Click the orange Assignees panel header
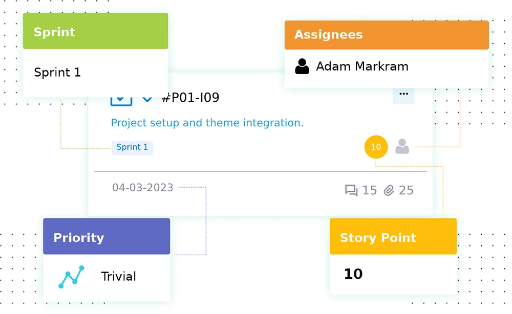This screenshot has height=314, width=512. (387, 35)
